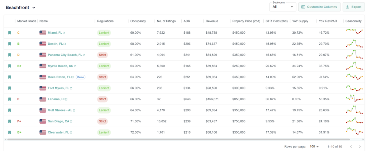Image resolution: width=367 pixels, height=151 pixels.
Task: Go to next page arrow
Action: coord(359,147)
